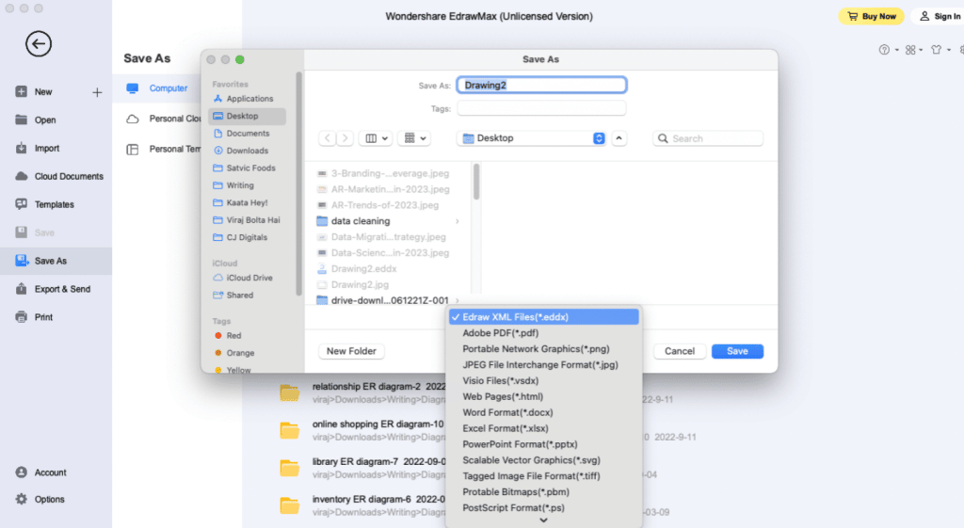Show more formats with the down arrow

tap(543, 520)
